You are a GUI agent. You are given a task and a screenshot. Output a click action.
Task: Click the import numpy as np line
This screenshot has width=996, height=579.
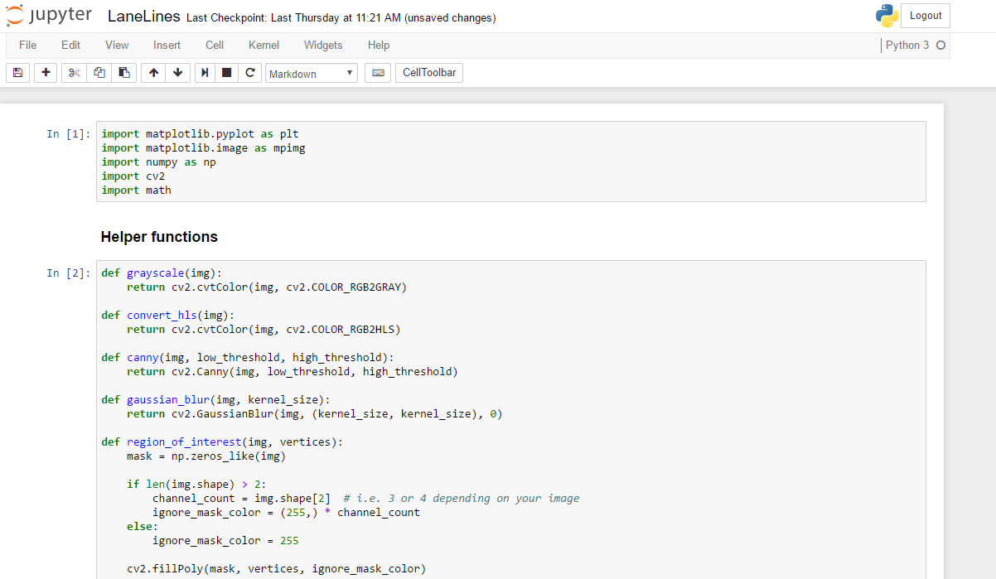tap(158, 162)
